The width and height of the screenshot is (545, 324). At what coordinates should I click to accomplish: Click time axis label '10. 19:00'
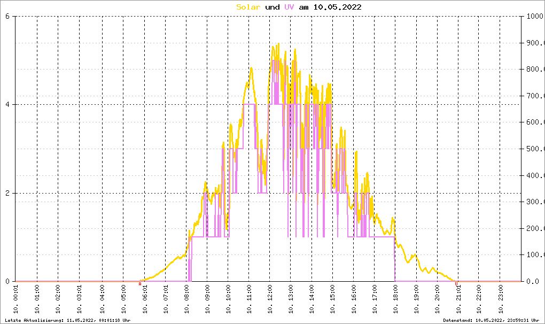(416, 299)
